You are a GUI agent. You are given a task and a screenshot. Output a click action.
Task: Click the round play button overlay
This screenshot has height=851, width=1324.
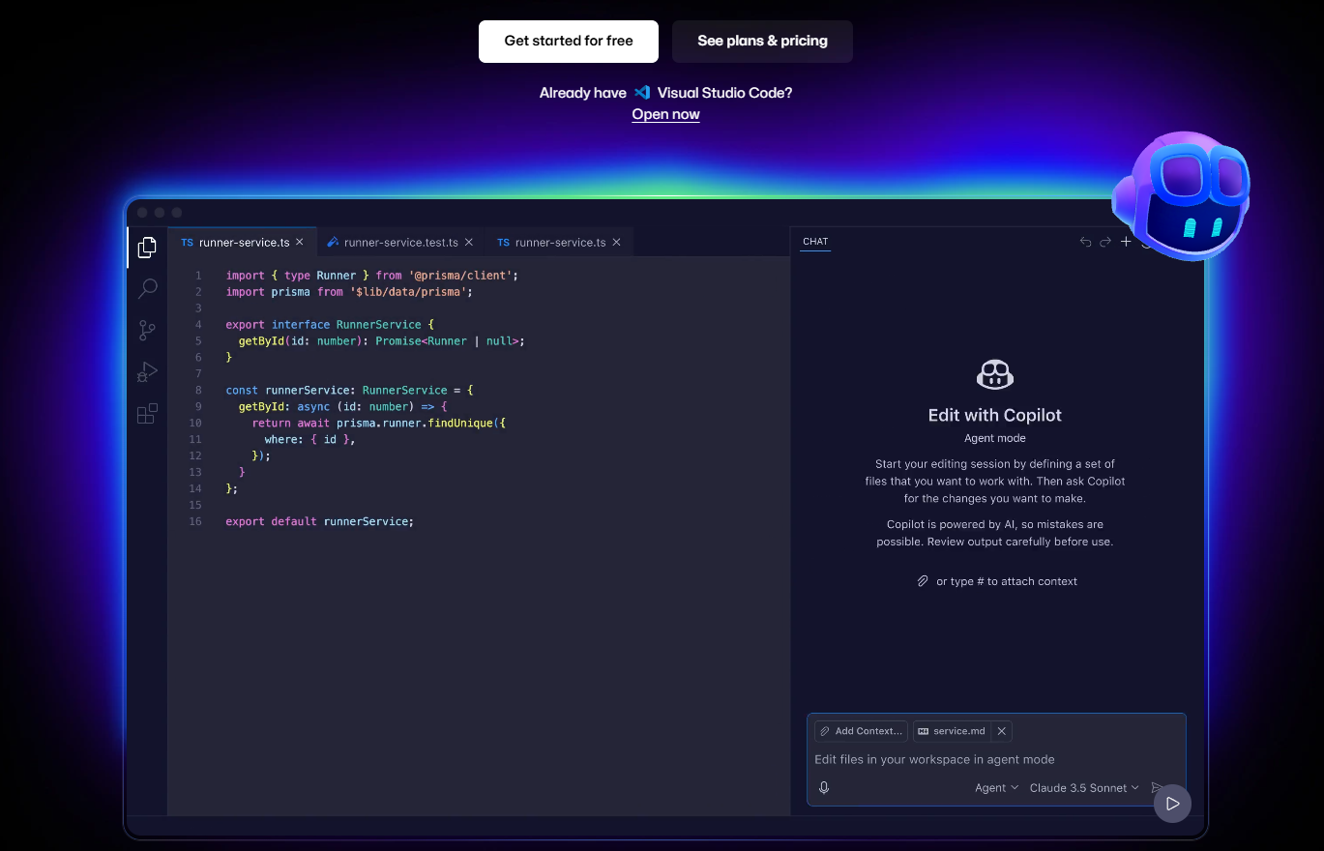1172,804
